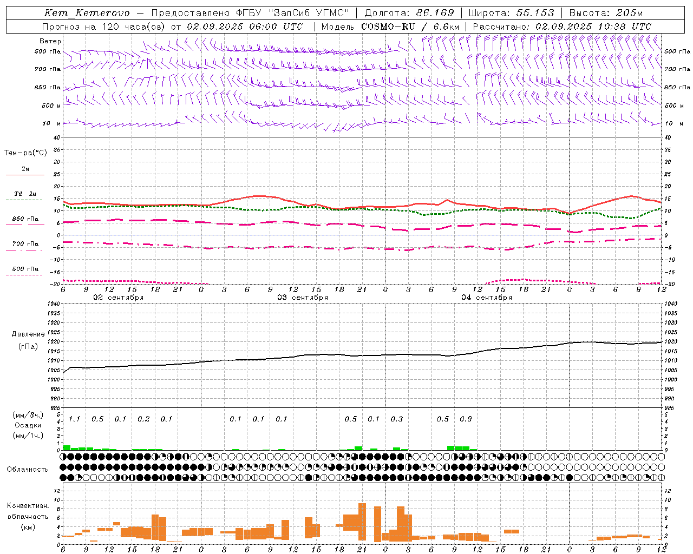
Task: Click the latitude value Широта: 55.153
Action: pyautogui.click(x=512, y=13)
